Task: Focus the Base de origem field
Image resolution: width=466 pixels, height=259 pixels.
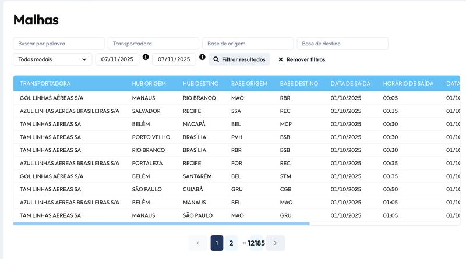Action: click(248, 44)
